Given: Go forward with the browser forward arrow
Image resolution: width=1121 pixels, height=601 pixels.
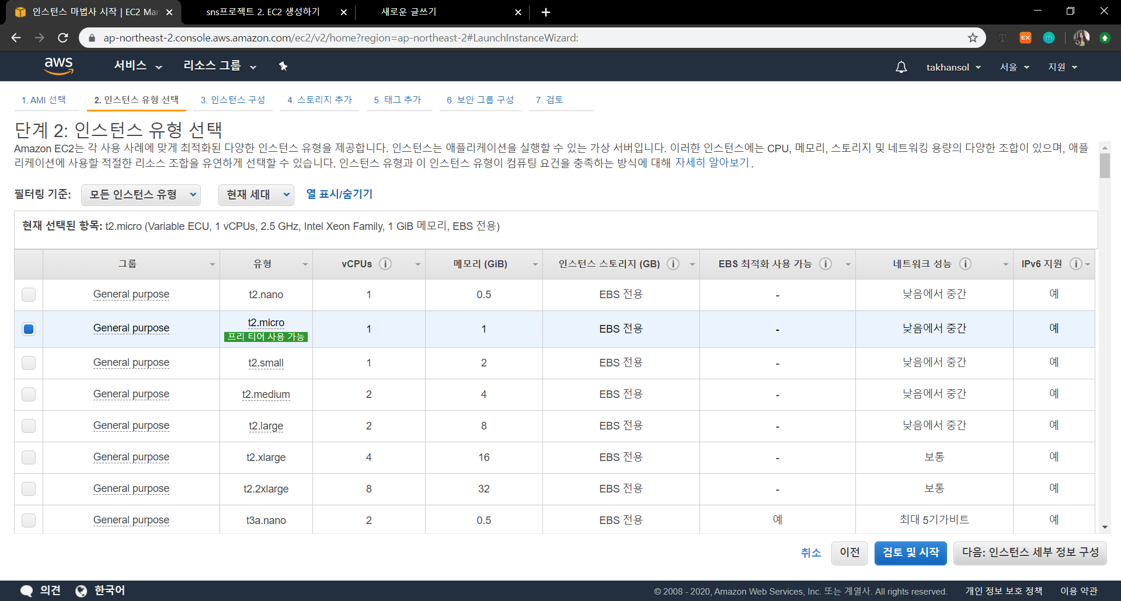Looking at the screenshot, I should click(39, 38).
